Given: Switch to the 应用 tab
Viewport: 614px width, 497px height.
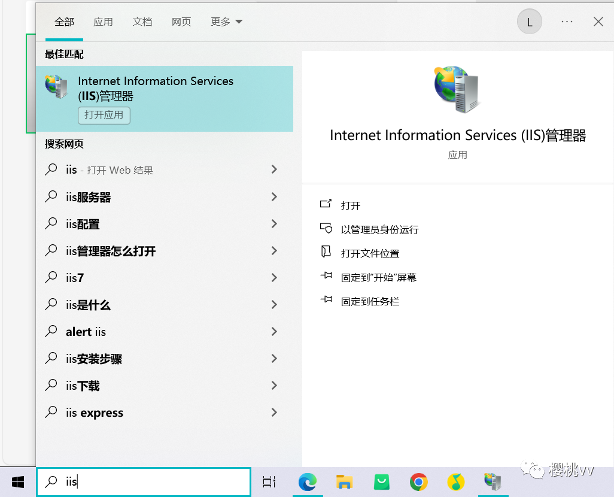Looking at the screenshot, I should tap(103, 22).
